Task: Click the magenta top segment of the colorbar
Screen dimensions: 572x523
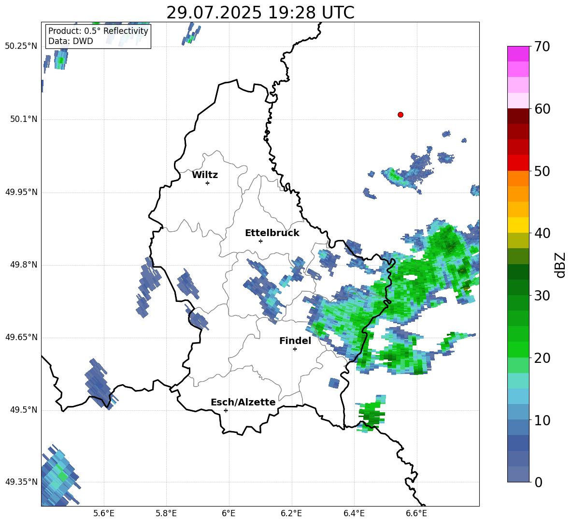Action: pos(518,54)
